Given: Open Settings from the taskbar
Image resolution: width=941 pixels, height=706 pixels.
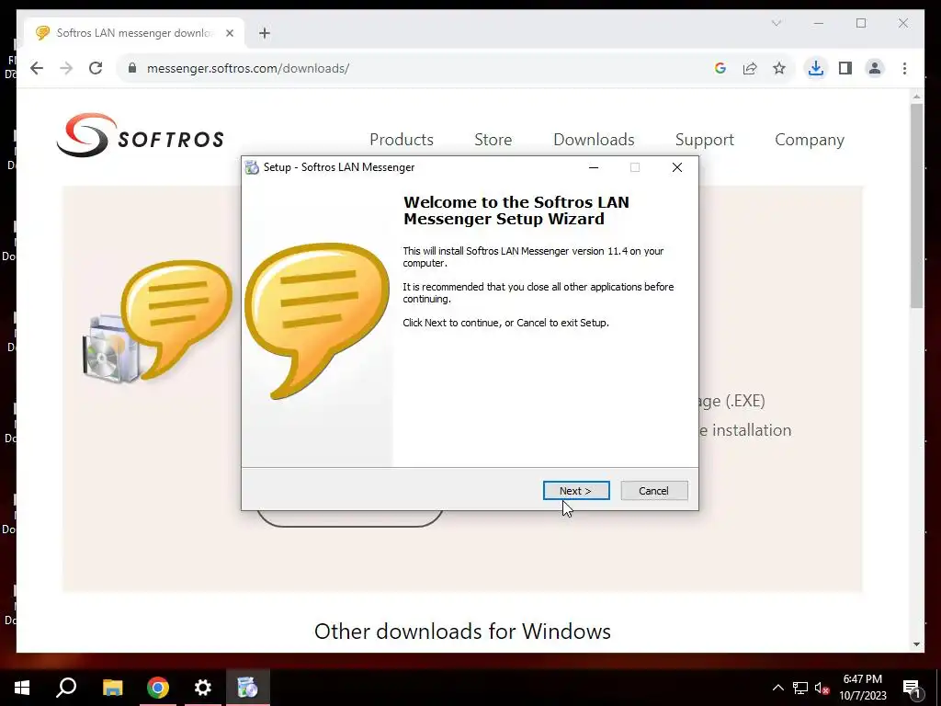Looking at the screenshot, I should pos(203,688).
